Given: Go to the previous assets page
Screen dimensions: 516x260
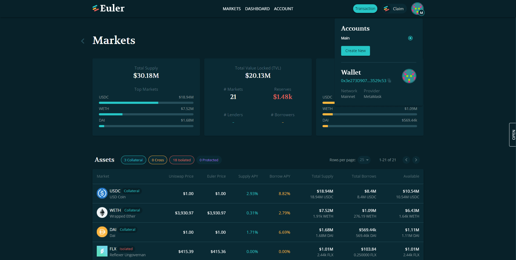Looking at the screenshot, I should 406,160.
